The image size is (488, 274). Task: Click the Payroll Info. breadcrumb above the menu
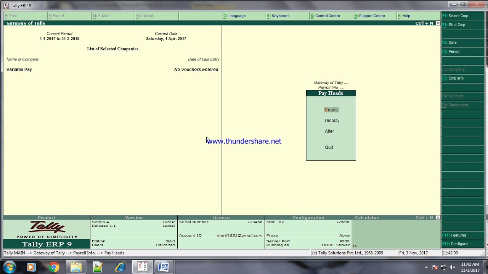click(331, 88)
